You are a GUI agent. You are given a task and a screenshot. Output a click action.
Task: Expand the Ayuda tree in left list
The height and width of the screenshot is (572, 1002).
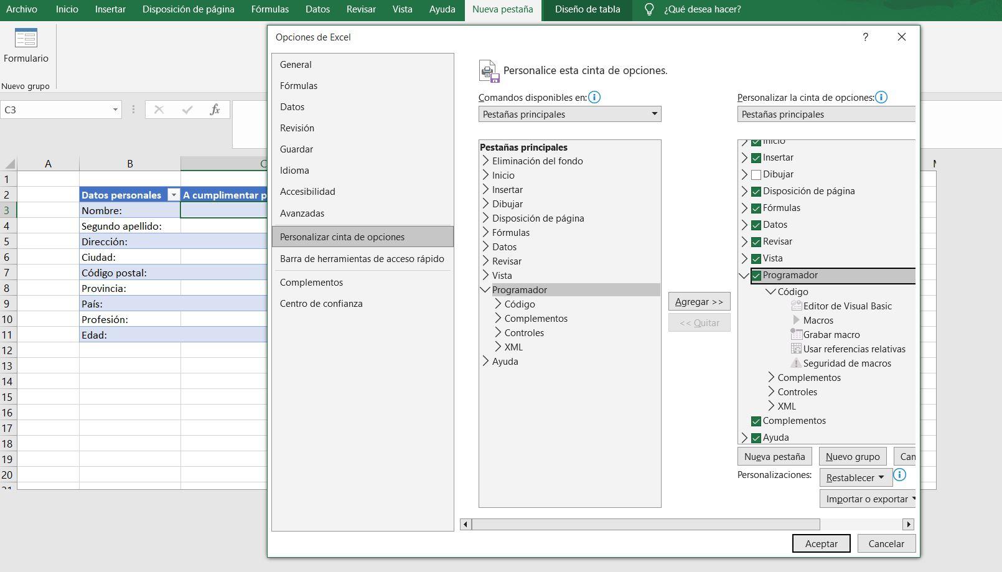(486, 361)
